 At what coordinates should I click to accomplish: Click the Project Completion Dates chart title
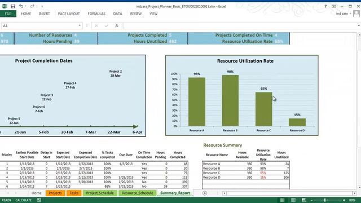pyautogui.click(x=44, y=61)
